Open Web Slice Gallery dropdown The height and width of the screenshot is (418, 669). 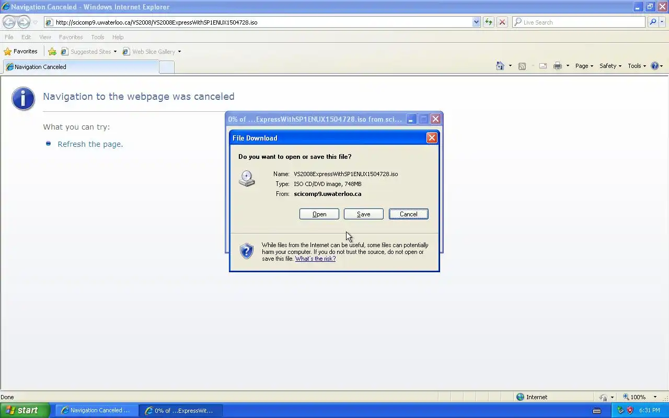pos(179,52)
